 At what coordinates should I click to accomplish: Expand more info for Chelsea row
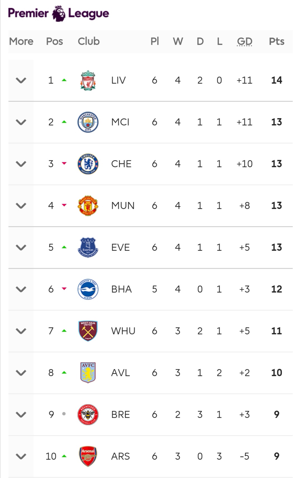pos(21,164)
